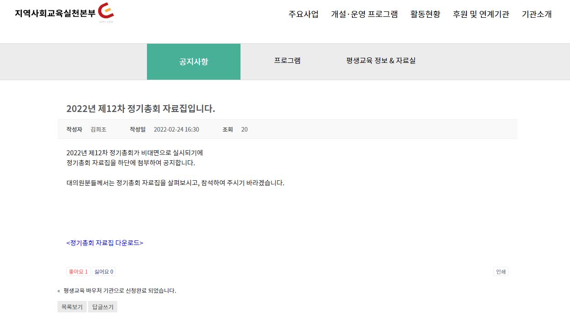The image size is (570, 316).
Task: Click the line 정기총회가 비대면으로 실시되기에
Action: [x=135, y=153]
